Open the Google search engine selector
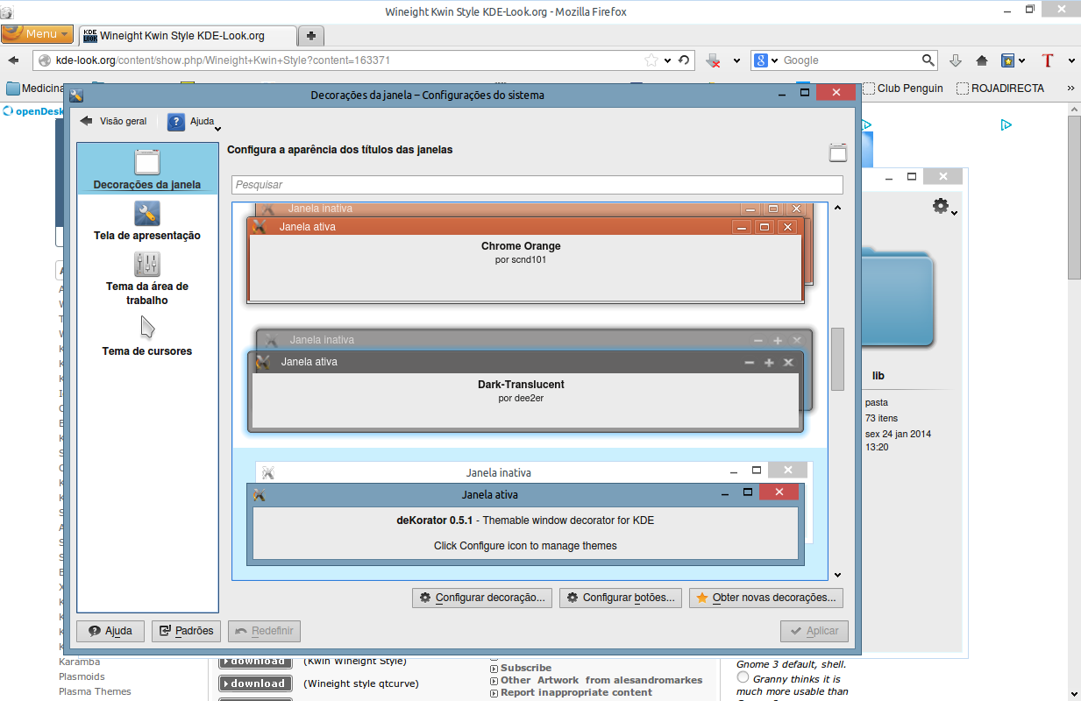The width and height of the screenshot is (1081, 701). pyautogui.click(x=765, y=60)
